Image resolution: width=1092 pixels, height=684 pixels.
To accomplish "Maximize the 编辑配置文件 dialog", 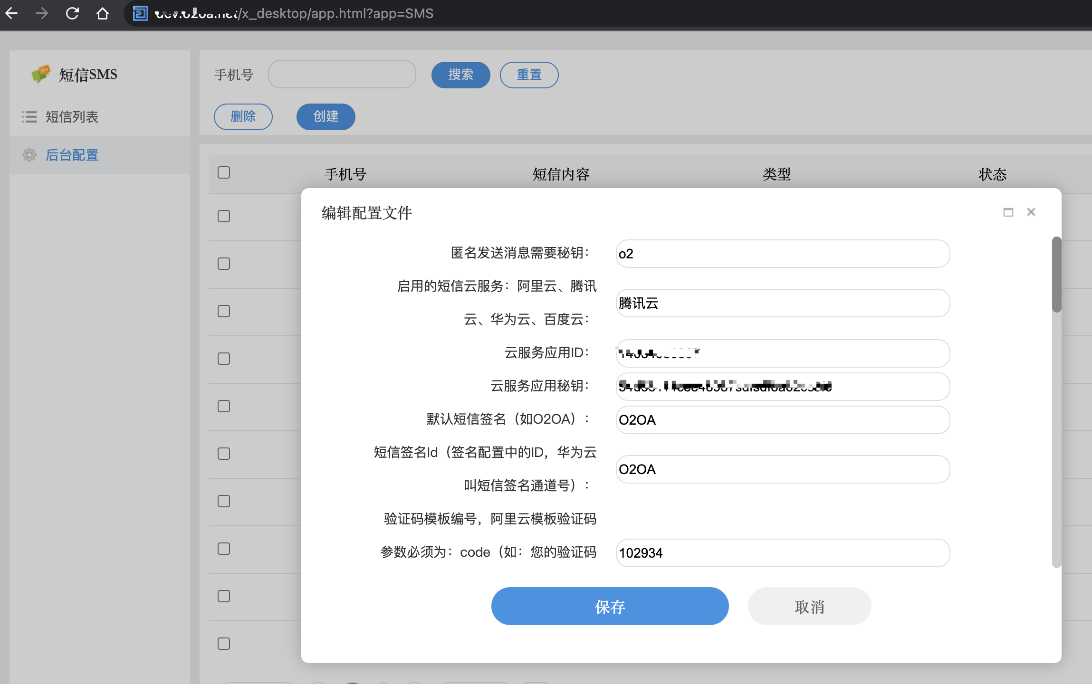I will click(1008, 212).
